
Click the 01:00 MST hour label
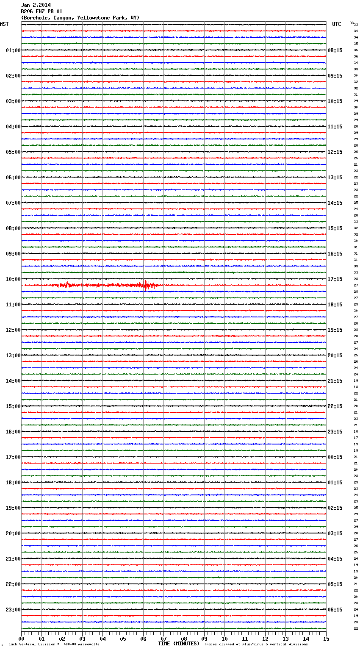pyautogui.click(x=13, y=50)
